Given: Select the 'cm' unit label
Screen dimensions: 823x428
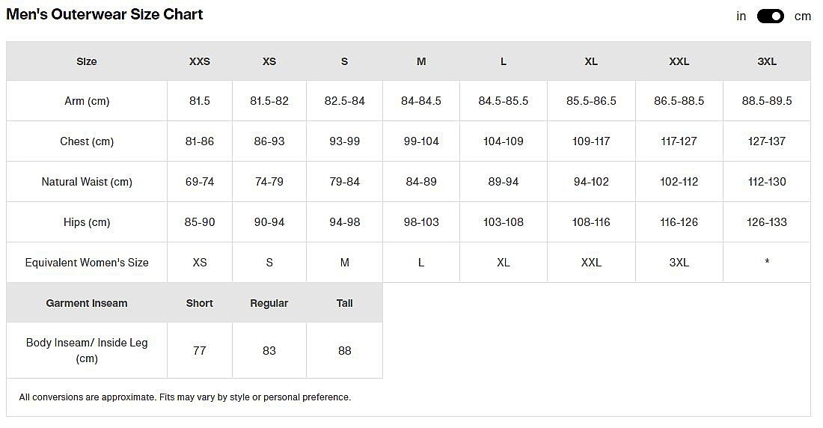Looking at the screenshot, I should pyautogui.click(x=803, y=16).
